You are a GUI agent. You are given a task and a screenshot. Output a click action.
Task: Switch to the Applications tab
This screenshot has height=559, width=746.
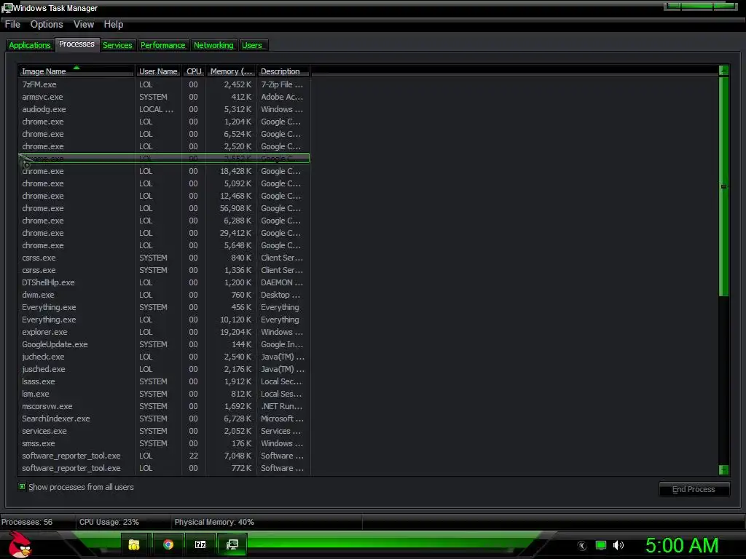29,45
